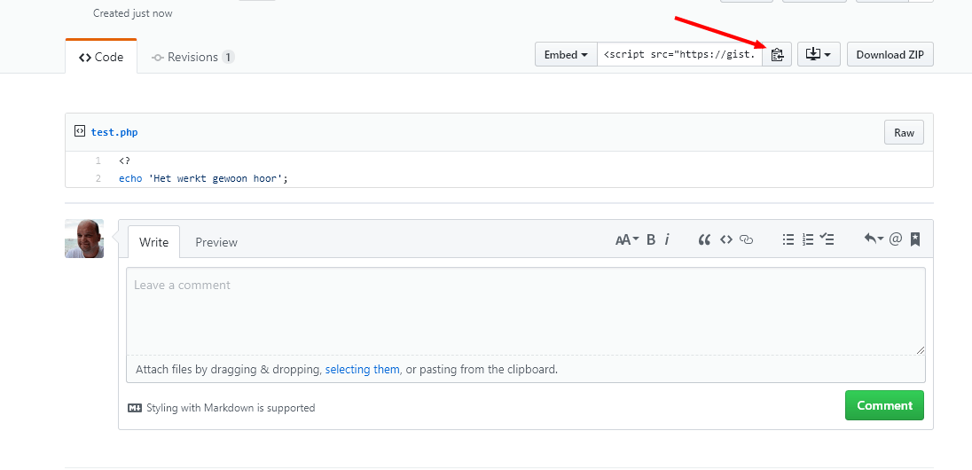Switch to the Revisions tab
Screen dimensions: 972x470
tap(192, 57)
